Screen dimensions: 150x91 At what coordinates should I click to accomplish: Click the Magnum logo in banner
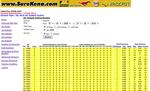click(x=64, y=4)
